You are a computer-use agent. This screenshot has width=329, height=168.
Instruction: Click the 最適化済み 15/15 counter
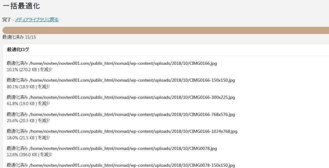pyautogui.click(x=19, y=37)
